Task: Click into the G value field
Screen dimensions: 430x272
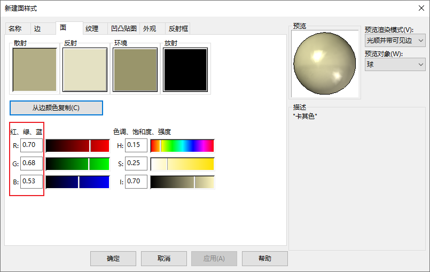Action: pyautogui.click(x=32, y=164)
